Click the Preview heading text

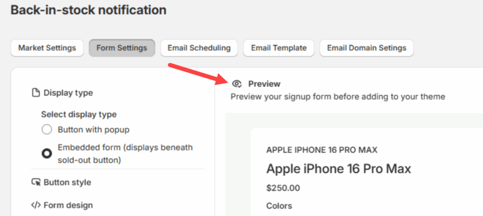click(x=264, y=84)
